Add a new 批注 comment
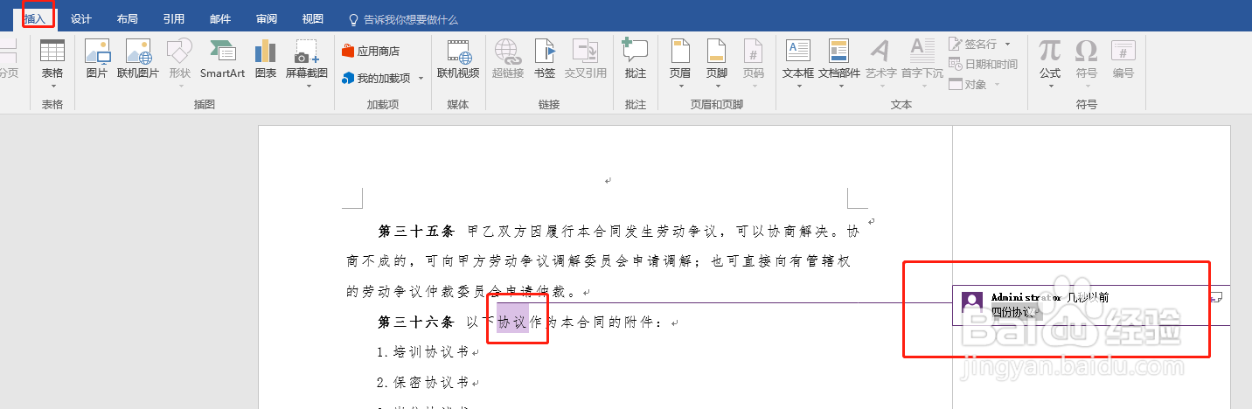The height and width of the screenshot is (409, 1252). [636, 60]
